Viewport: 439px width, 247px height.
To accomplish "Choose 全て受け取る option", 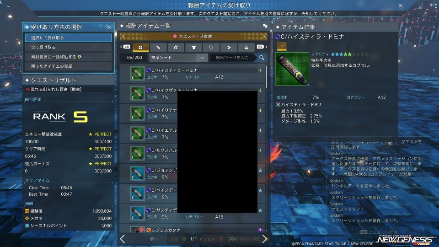I will coord(68,47).
